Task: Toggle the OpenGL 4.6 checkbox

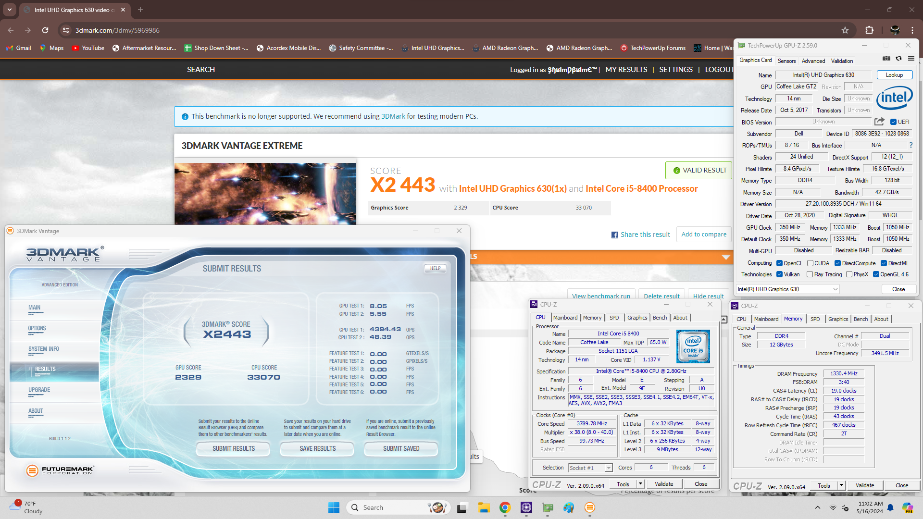Action: (876, 274)
